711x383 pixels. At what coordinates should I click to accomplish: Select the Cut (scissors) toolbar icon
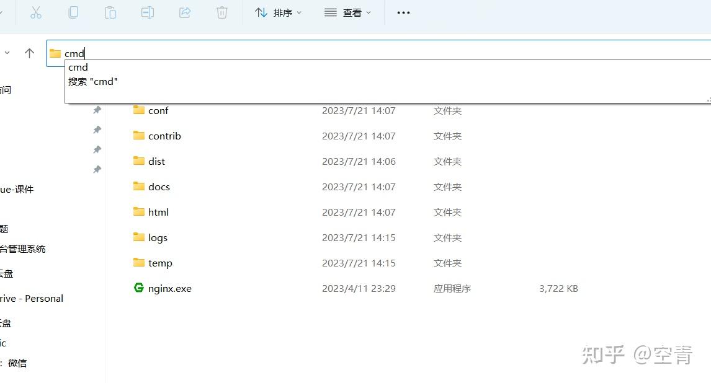pyautogui.click(x=35, y=12)
